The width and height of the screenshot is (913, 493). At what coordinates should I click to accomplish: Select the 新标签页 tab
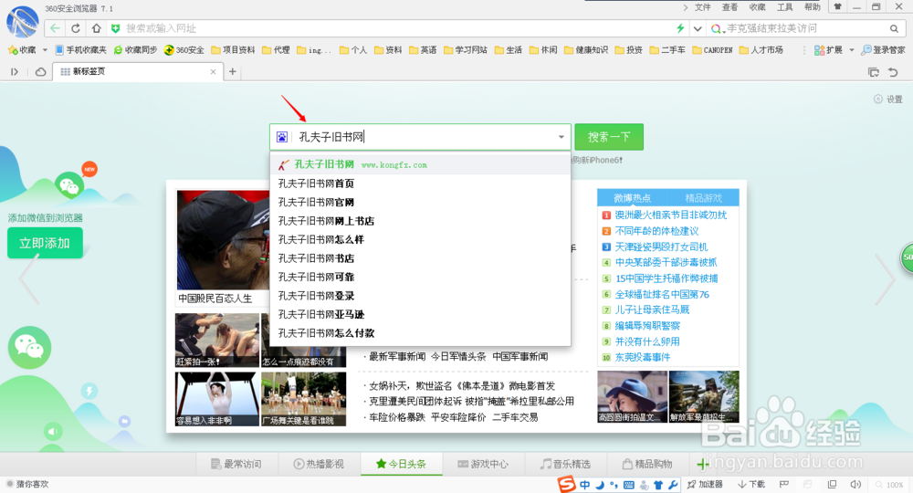coord(138,71)
